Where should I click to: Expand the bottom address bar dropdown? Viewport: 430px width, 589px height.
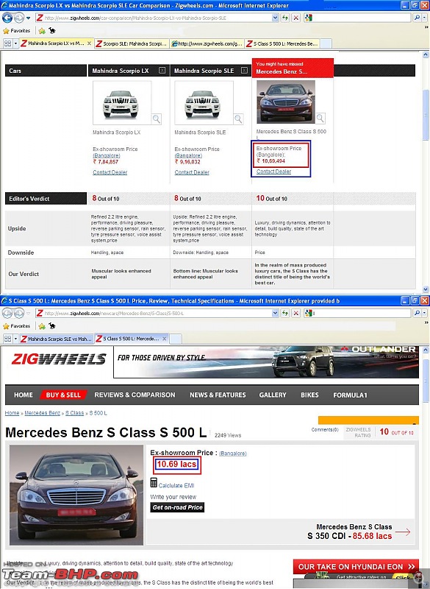pos(275,313)
